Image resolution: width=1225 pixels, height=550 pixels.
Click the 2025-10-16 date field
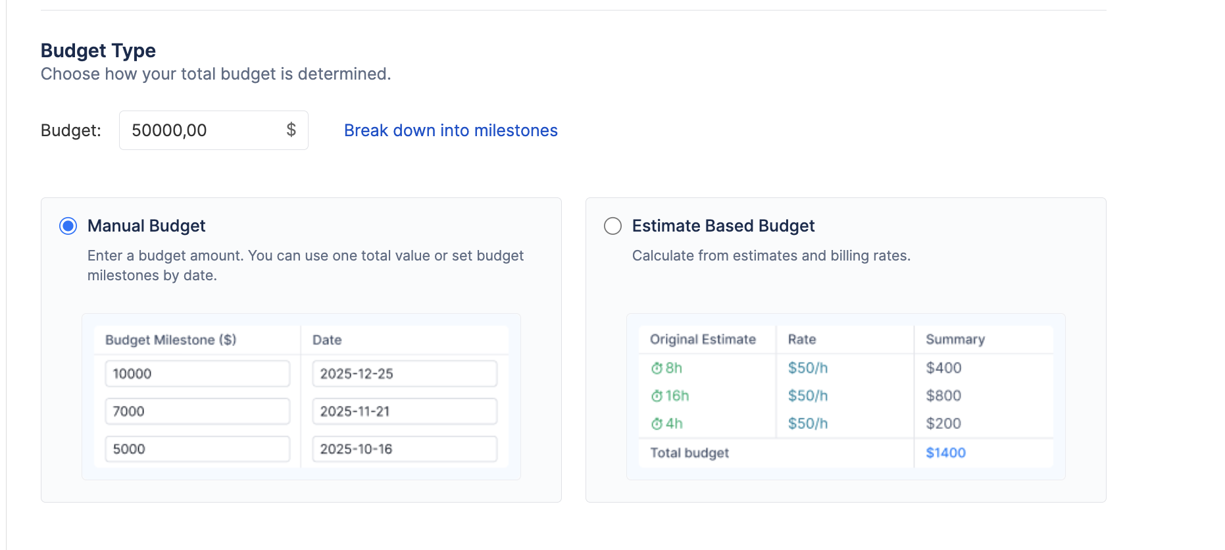pyautogui.click(x=404, y=449)
